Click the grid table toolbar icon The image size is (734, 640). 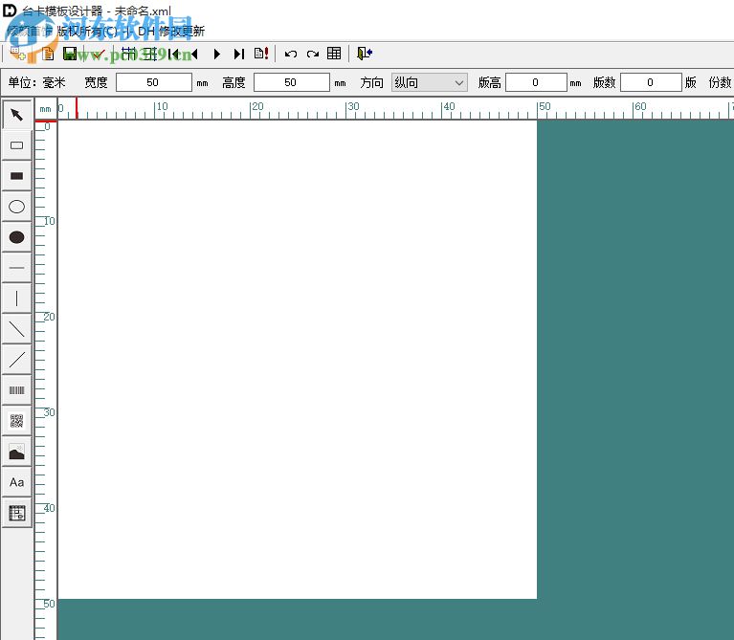click(x=334, y=54)
